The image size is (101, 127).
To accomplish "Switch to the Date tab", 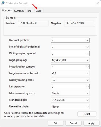I will (38, 11).
